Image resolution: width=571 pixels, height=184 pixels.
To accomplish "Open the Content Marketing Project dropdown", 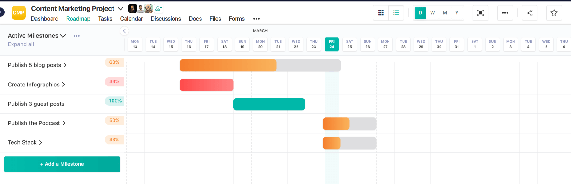I will click(x=121, y=8).
